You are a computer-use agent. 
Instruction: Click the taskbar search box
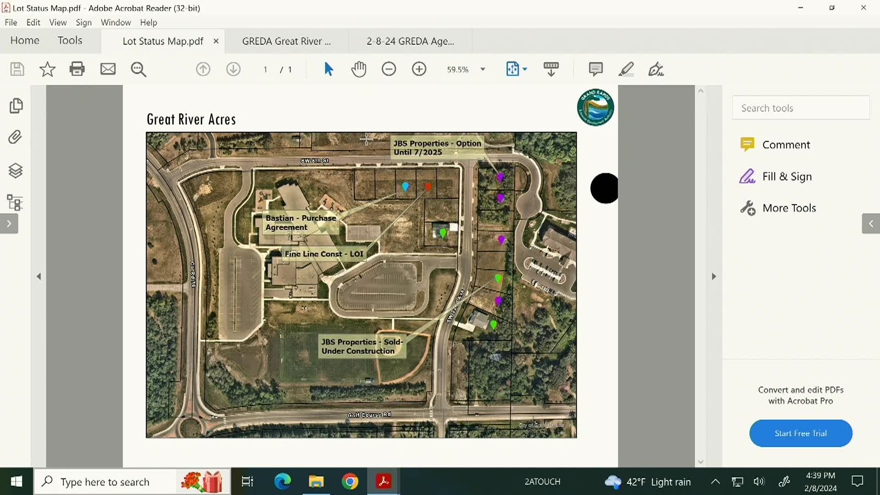132,482
